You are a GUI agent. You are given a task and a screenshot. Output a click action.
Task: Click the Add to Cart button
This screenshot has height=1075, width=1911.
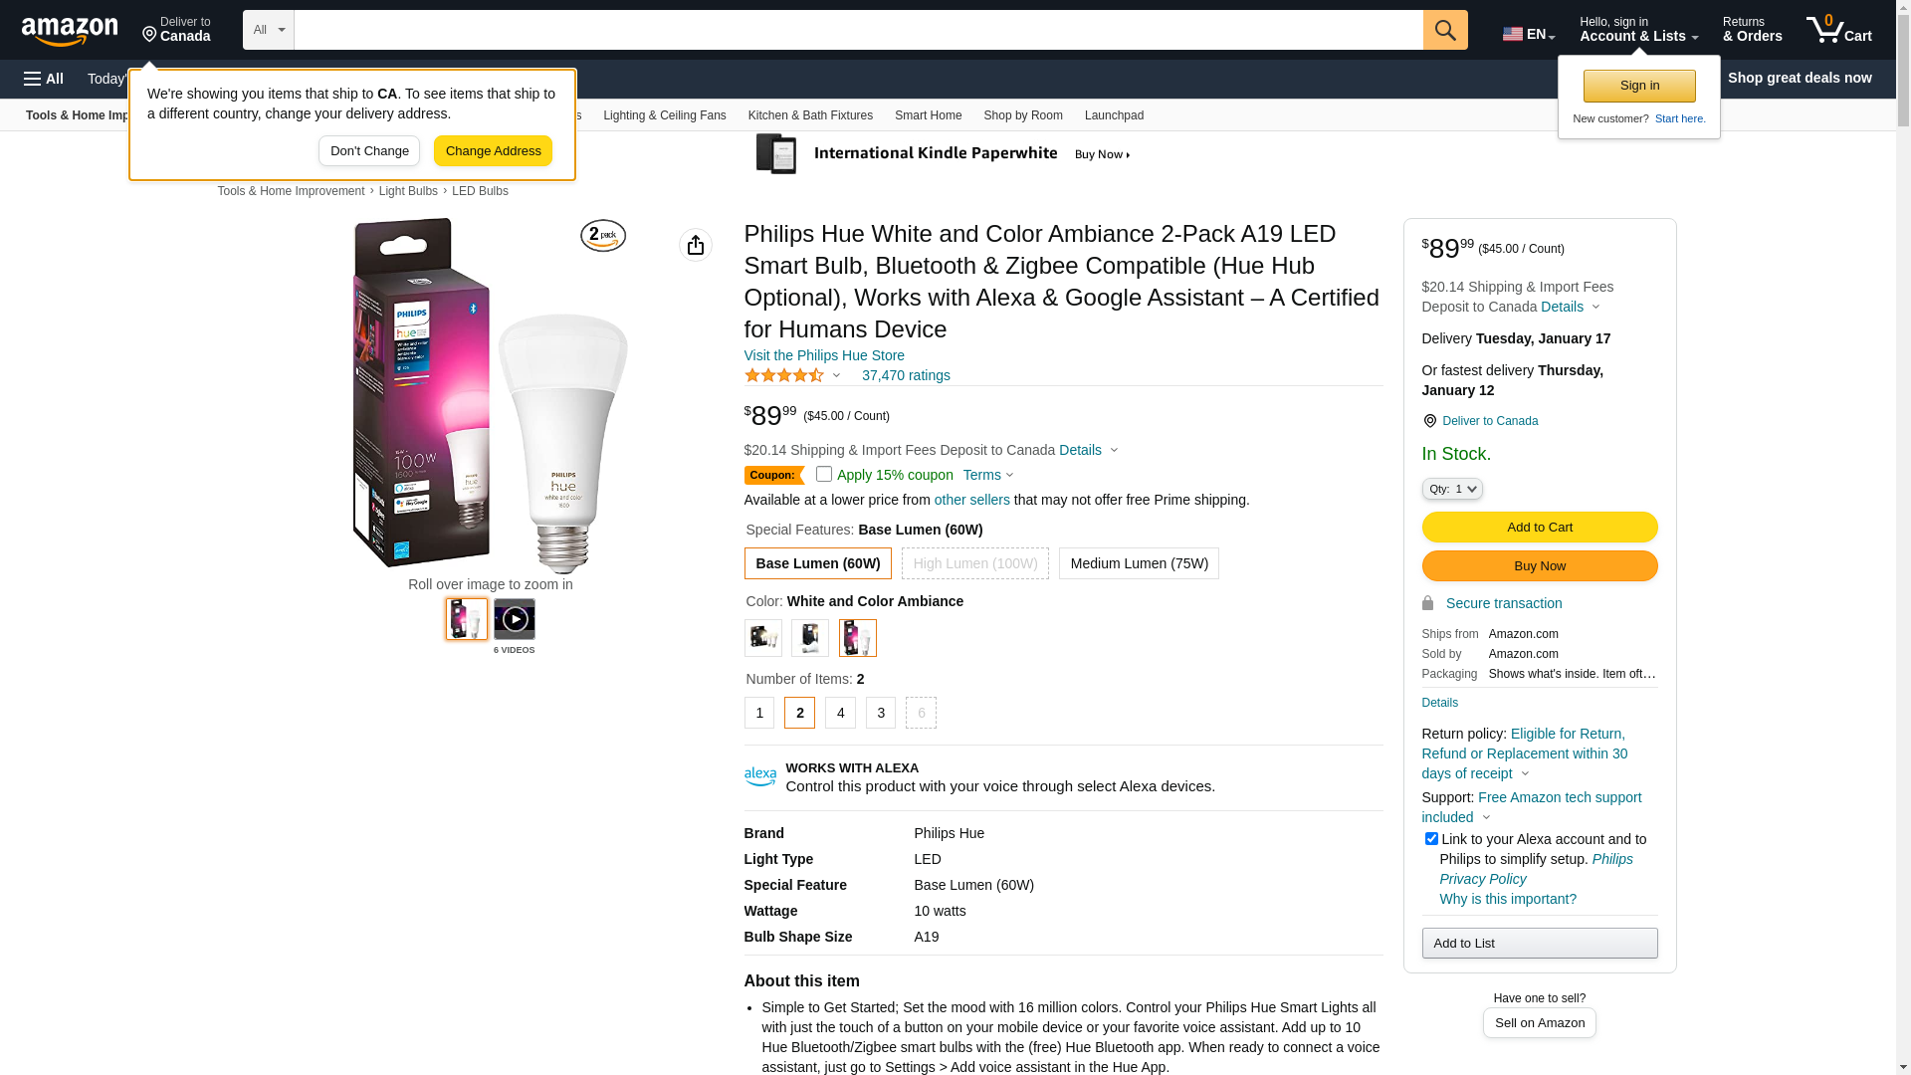(1539, 528)
